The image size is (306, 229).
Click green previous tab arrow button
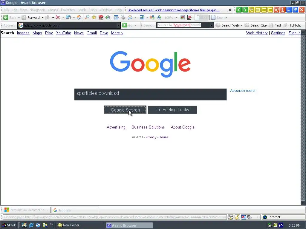[239, 10]
